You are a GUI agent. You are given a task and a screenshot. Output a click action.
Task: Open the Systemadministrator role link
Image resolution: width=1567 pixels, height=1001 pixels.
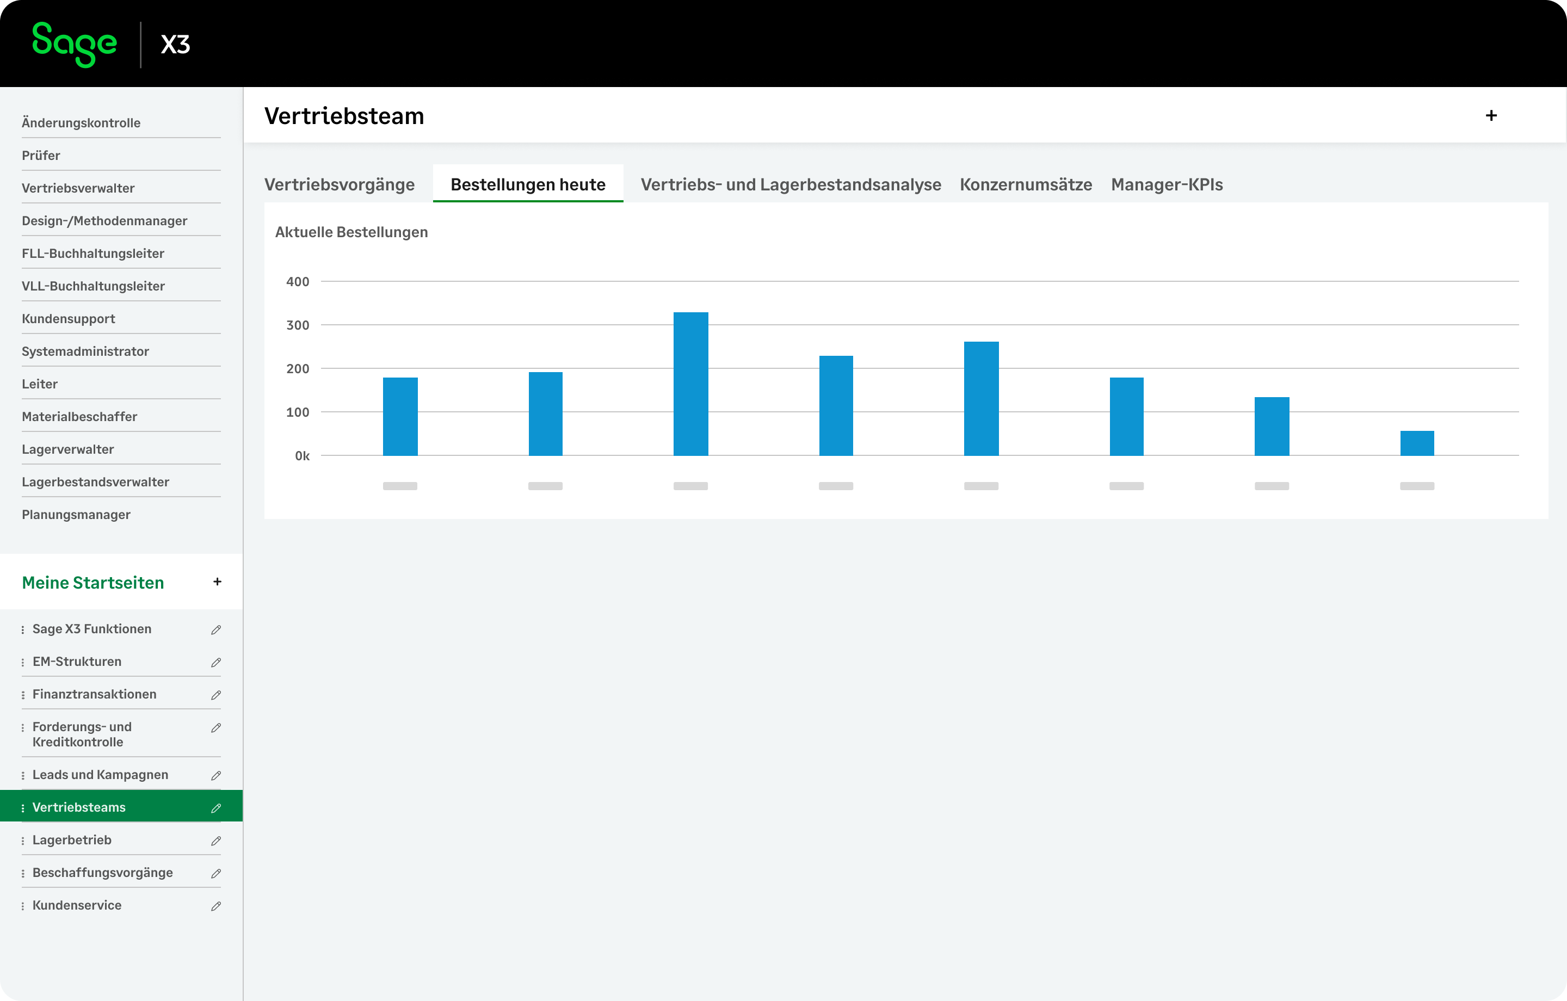[x=85, y=351]
